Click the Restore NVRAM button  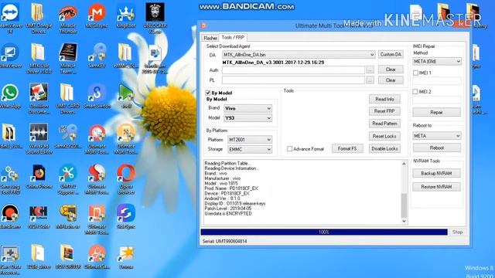click(x=436, y=187)
